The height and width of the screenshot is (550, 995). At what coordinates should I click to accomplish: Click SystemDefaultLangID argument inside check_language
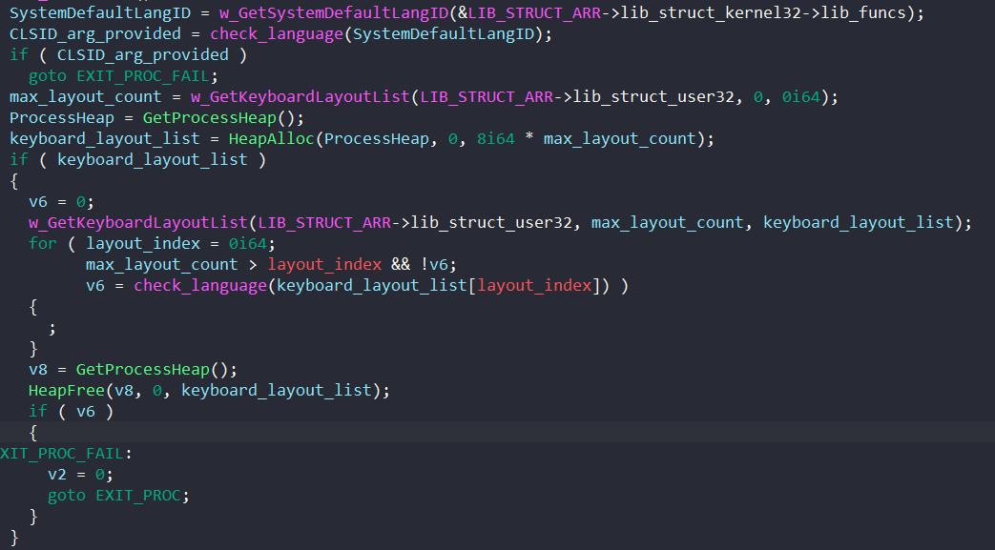[443, 34]
